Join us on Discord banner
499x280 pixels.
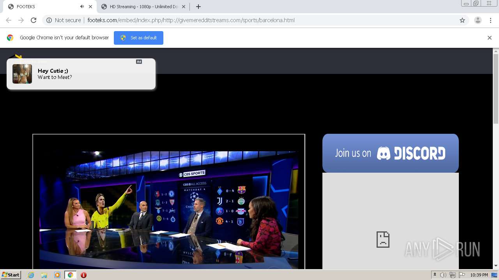[x=391, y=153]
